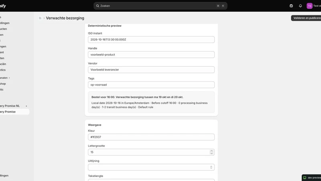
Task: Click the Valideren en publiceren button
Action: pos(306,18)
